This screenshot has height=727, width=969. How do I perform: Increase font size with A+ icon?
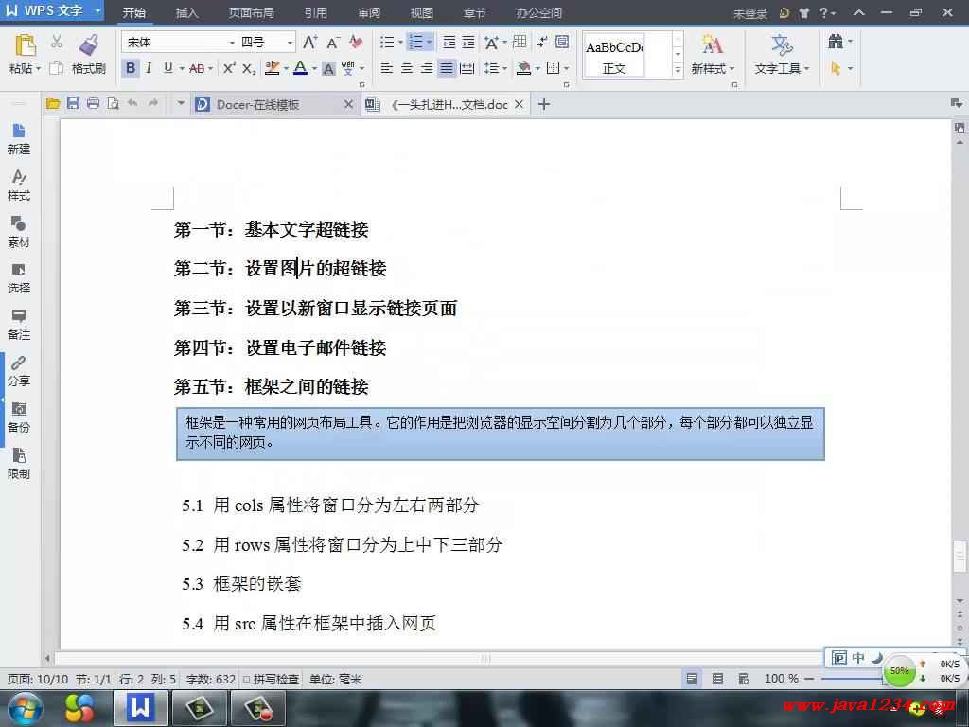click(x=309, y=42)
